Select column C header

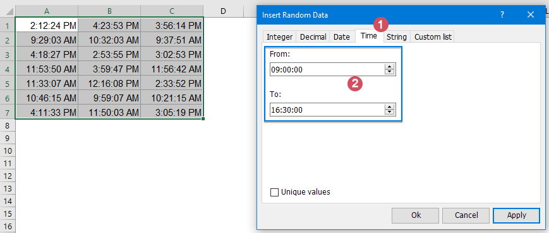(172, 11)
